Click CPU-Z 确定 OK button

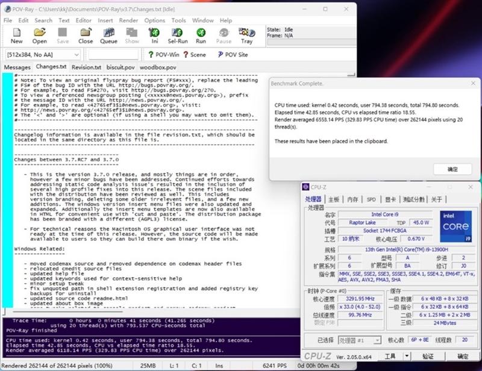tap(463, 356)
